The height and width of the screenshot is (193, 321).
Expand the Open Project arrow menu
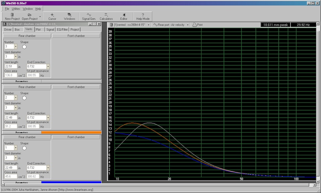pos(40,16)
